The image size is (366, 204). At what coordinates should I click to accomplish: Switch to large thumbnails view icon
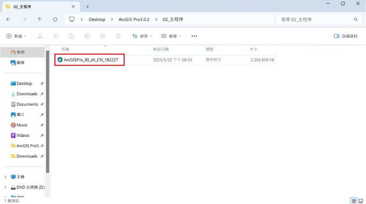pos(361,201)
